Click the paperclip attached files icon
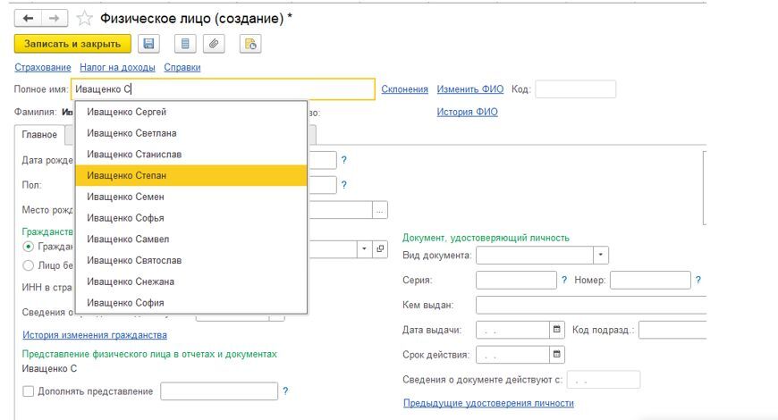 (214, 43)
